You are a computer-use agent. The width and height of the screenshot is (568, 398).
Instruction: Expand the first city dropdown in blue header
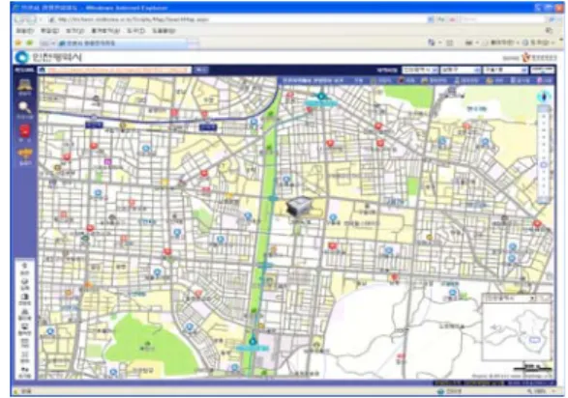[x=420, y=71]
